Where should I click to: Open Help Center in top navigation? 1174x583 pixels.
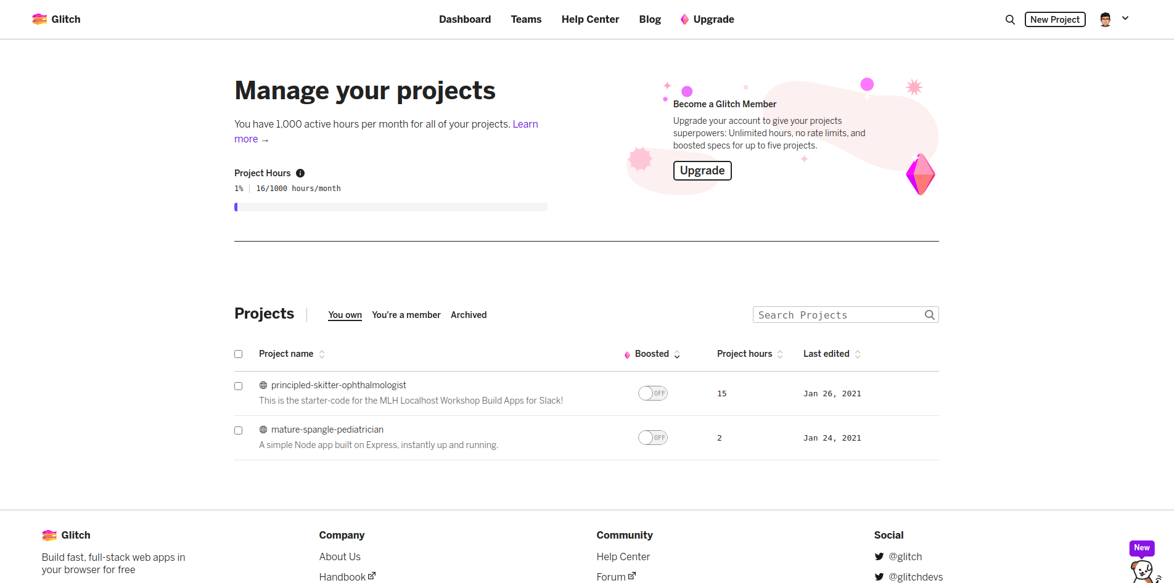coord(590,20)
